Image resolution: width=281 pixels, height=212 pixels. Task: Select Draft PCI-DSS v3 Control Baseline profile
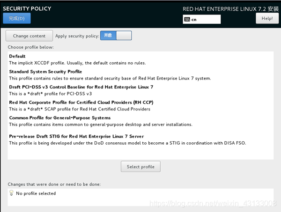tap(140, 90)
